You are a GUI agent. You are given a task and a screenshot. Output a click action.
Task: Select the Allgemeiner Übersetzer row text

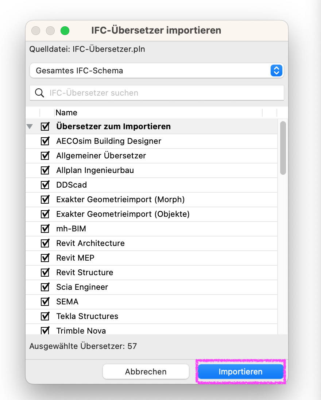(x=101, y=155)
